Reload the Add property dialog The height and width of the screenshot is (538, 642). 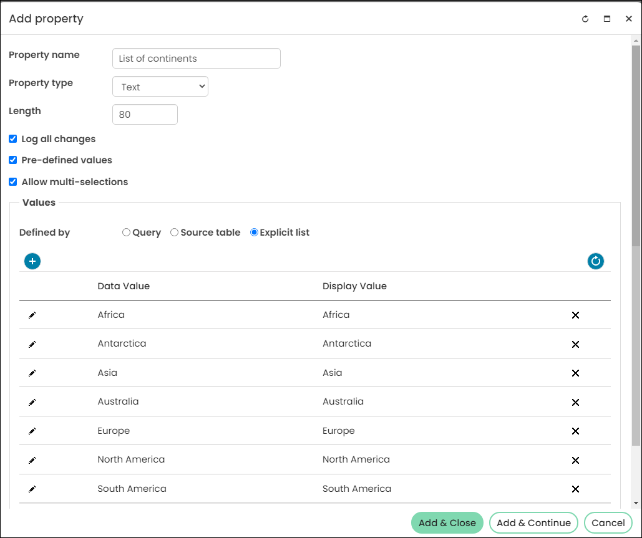pyautogui.click(x=585, y=19)
